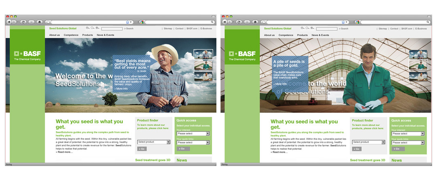This screenshot has width=437, height=189.
Task: Open News & Events menu in left window
Action: point(105,35)
